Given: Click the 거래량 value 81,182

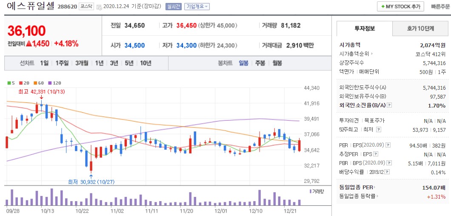Looking at the screenshot, I should 291,26.
